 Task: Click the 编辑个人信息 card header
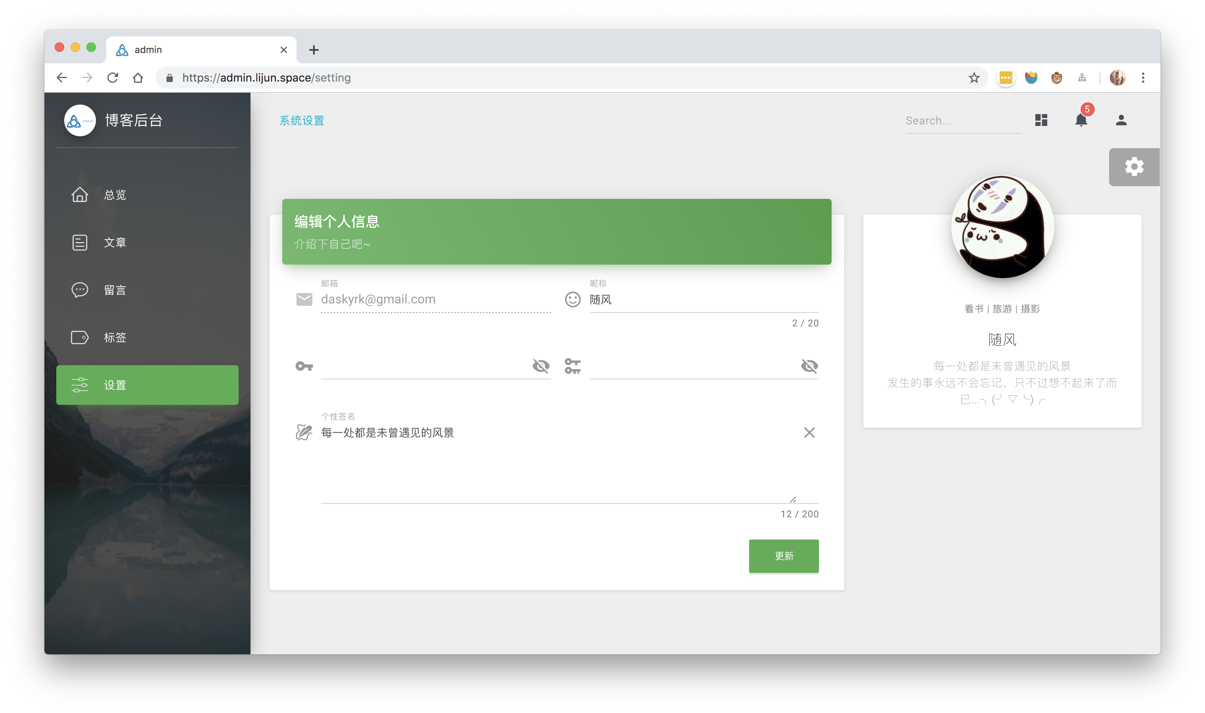click(557, 232)
